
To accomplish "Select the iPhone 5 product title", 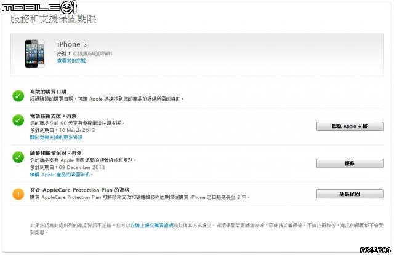I will [72, 44].
